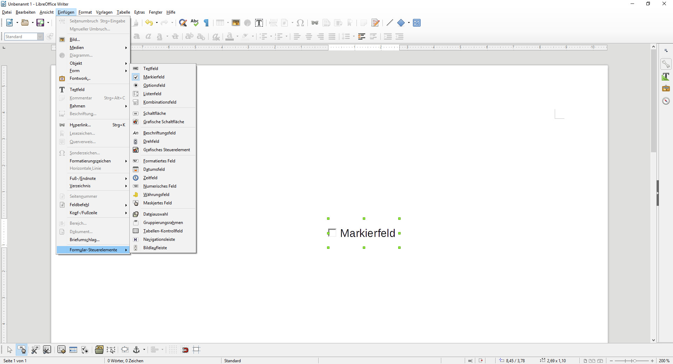Viewport: 673px width, 364px height.
Task: Choose Markierfeld from the submenu
Action: click(x=163, y=77)
